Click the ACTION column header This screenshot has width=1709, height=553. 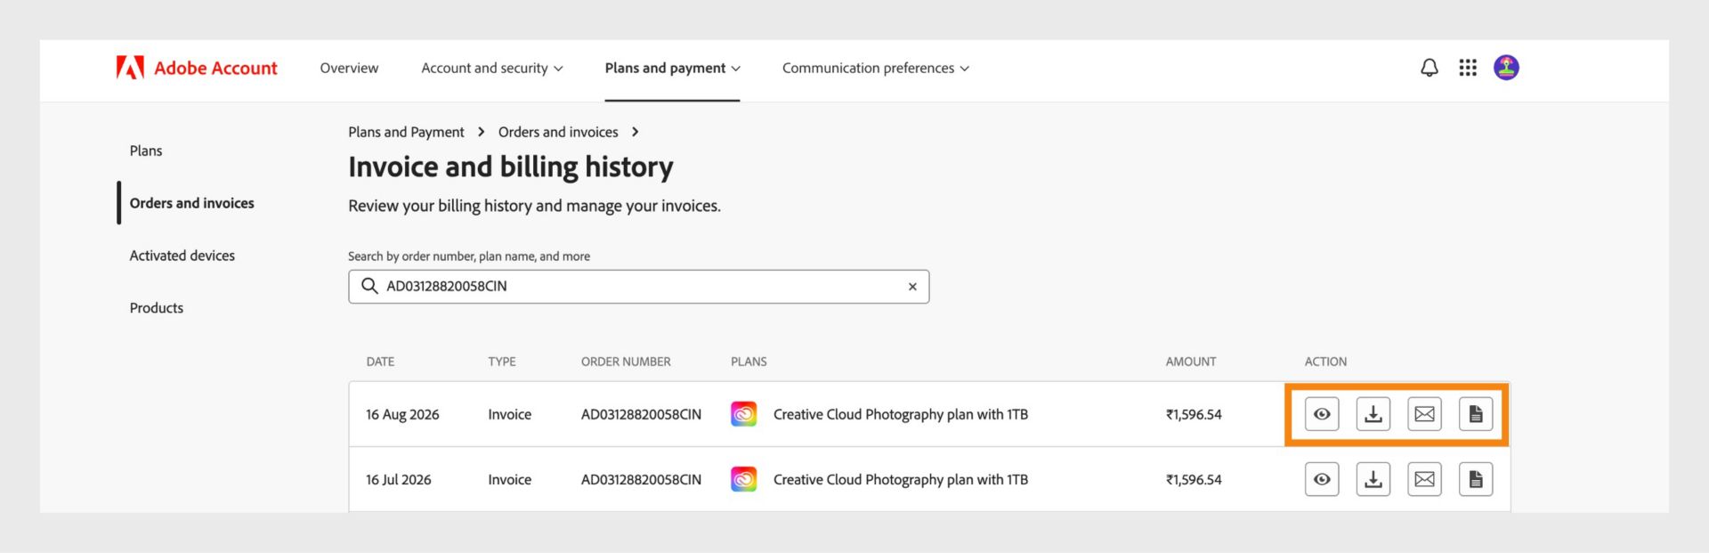[1325, 362]
